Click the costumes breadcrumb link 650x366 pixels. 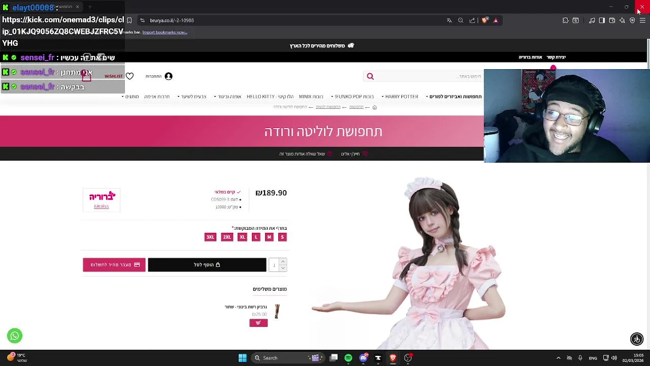pos(356,107)
